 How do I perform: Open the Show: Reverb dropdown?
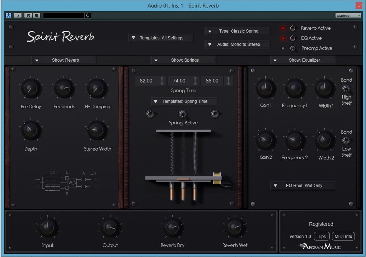coord(64,60)
